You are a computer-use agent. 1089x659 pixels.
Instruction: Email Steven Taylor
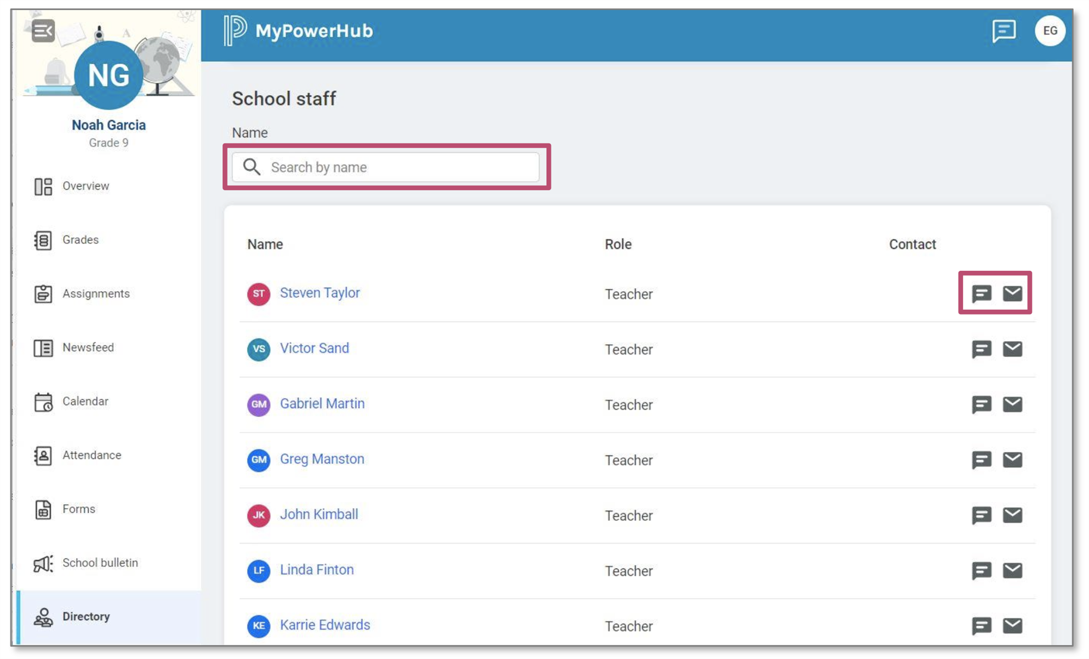coord(1012,293)
